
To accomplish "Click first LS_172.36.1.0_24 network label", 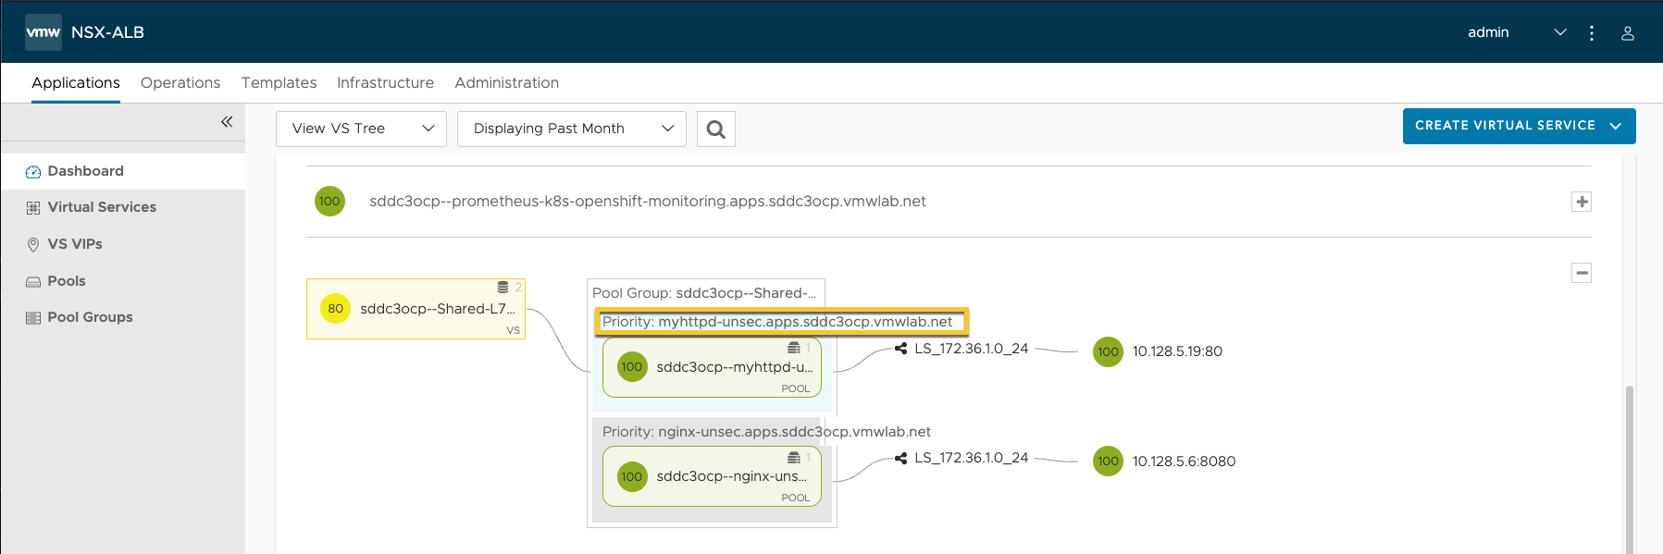I will (972, 349).
